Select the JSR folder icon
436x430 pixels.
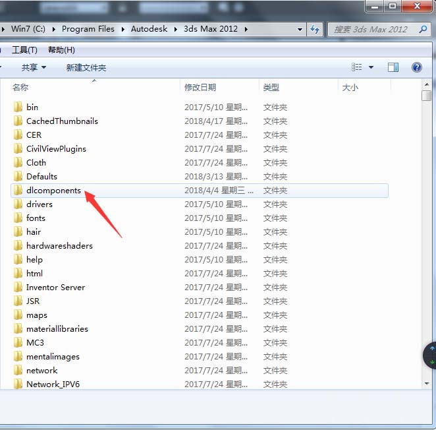pos(18,301)
